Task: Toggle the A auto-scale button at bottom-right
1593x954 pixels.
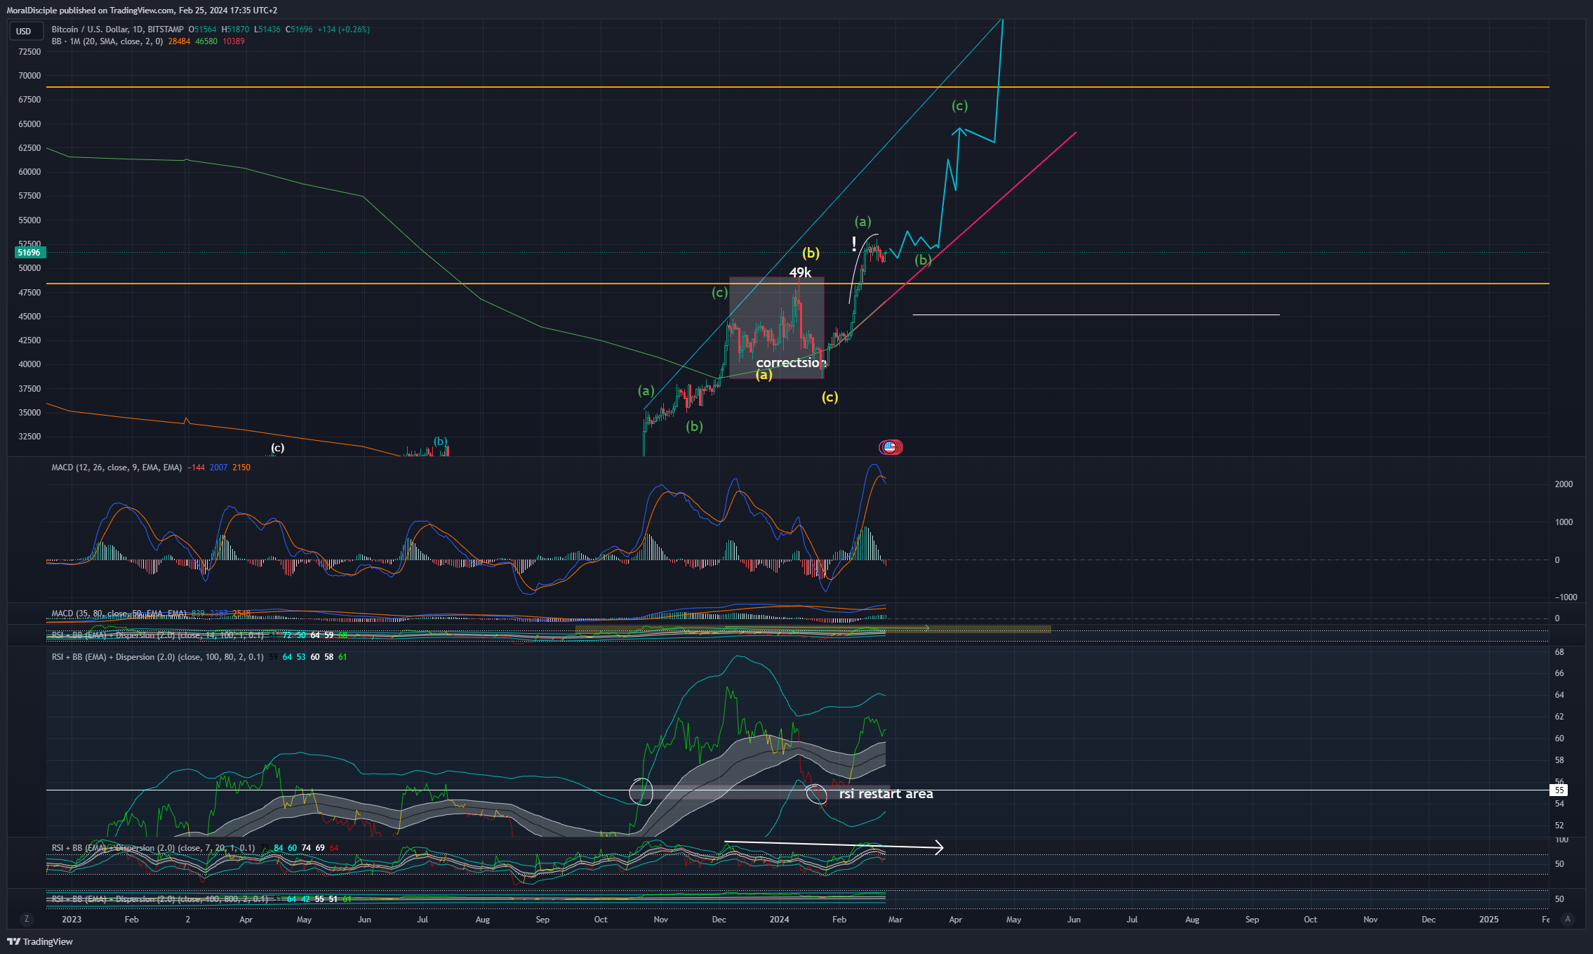Action: tap(1568, 919)
